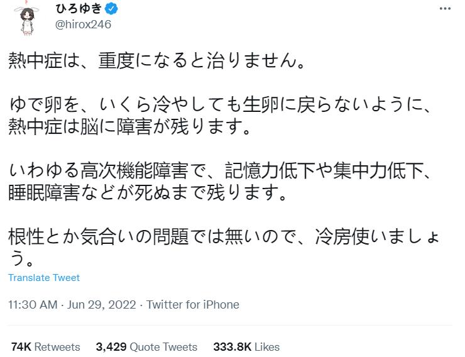465x357 pixels.
Task: Show the 333.8K Likes list
Action: (246, 347)
